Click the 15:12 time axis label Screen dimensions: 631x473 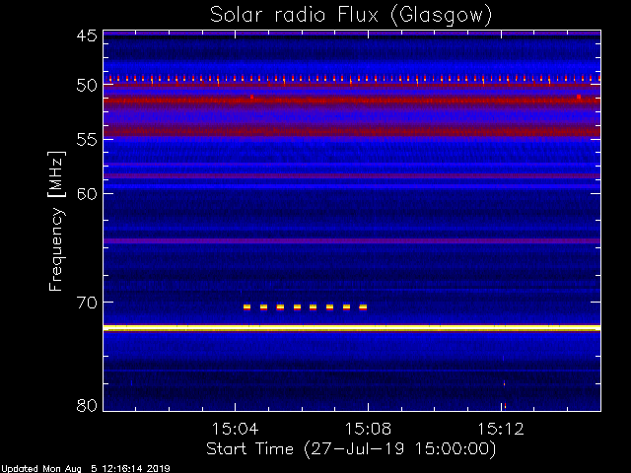(x=501, y=429)
